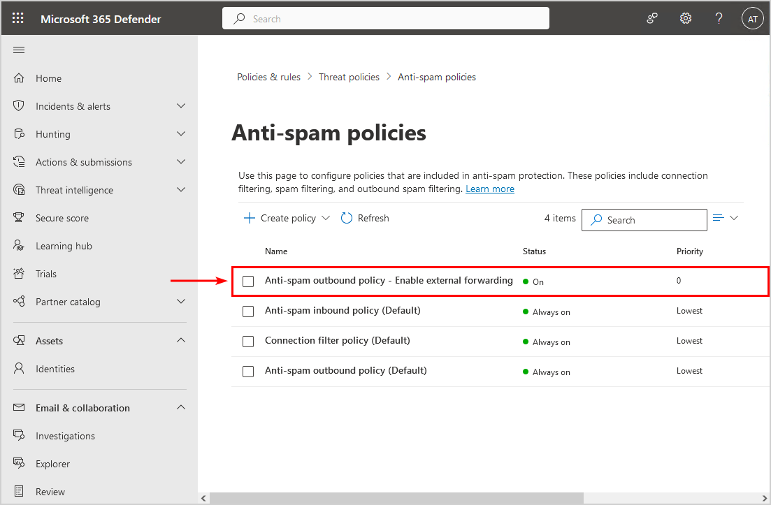Navigate to Threat policies breadcrumb

click(349, 77)
